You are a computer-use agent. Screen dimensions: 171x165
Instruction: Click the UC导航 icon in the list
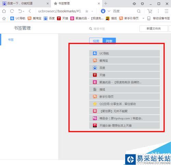click(x=95, y=53)
